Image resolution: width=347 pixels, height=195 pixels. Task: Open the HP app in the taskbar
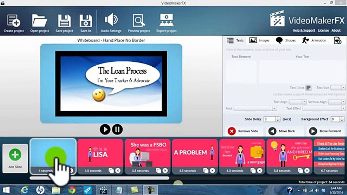click(x=40, y=190)
